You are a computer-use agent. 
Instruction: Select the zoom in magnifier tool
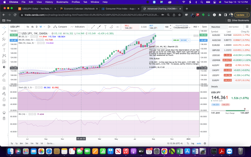coord(4,80)
